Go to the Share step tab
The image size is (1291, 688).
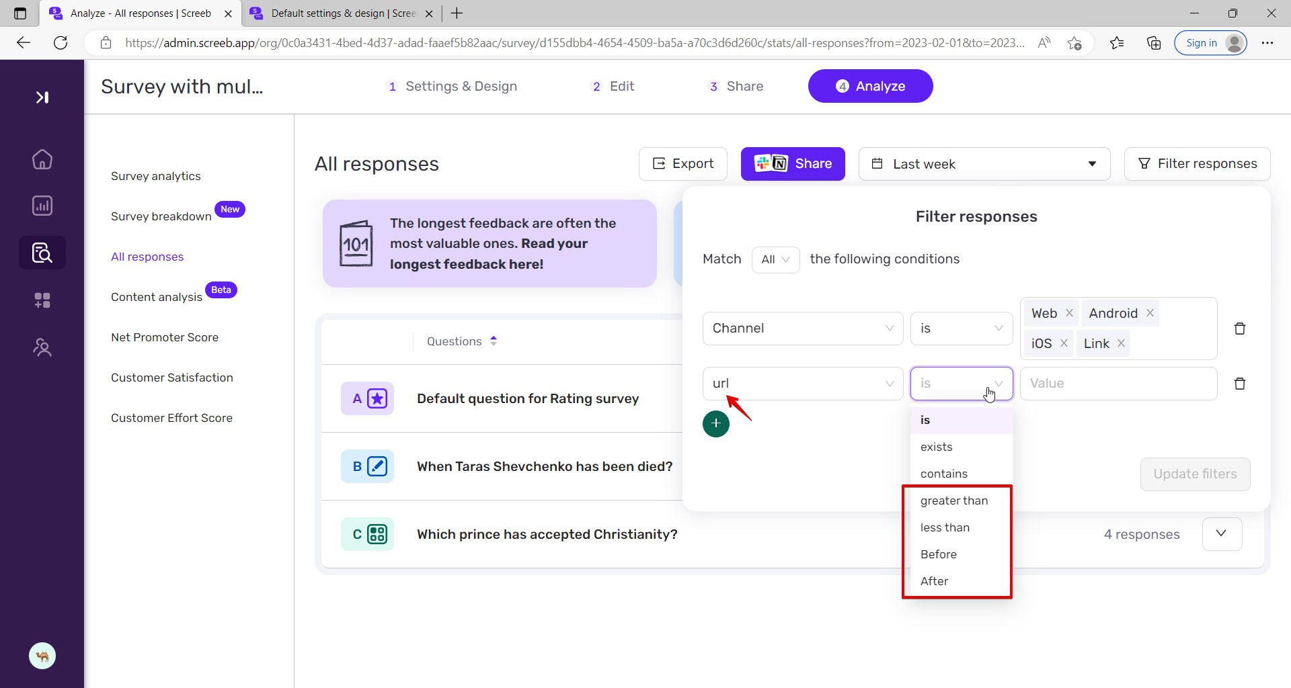click(736, 86)
